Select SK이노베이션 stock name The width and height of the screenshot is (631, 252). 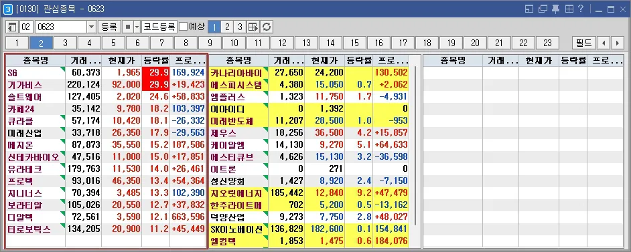[236, 229]
